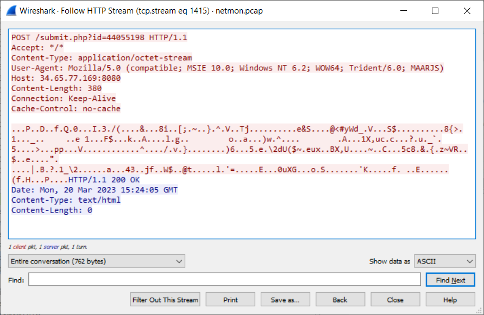Click the Connection: Keep-Alive header

(64, 98)
